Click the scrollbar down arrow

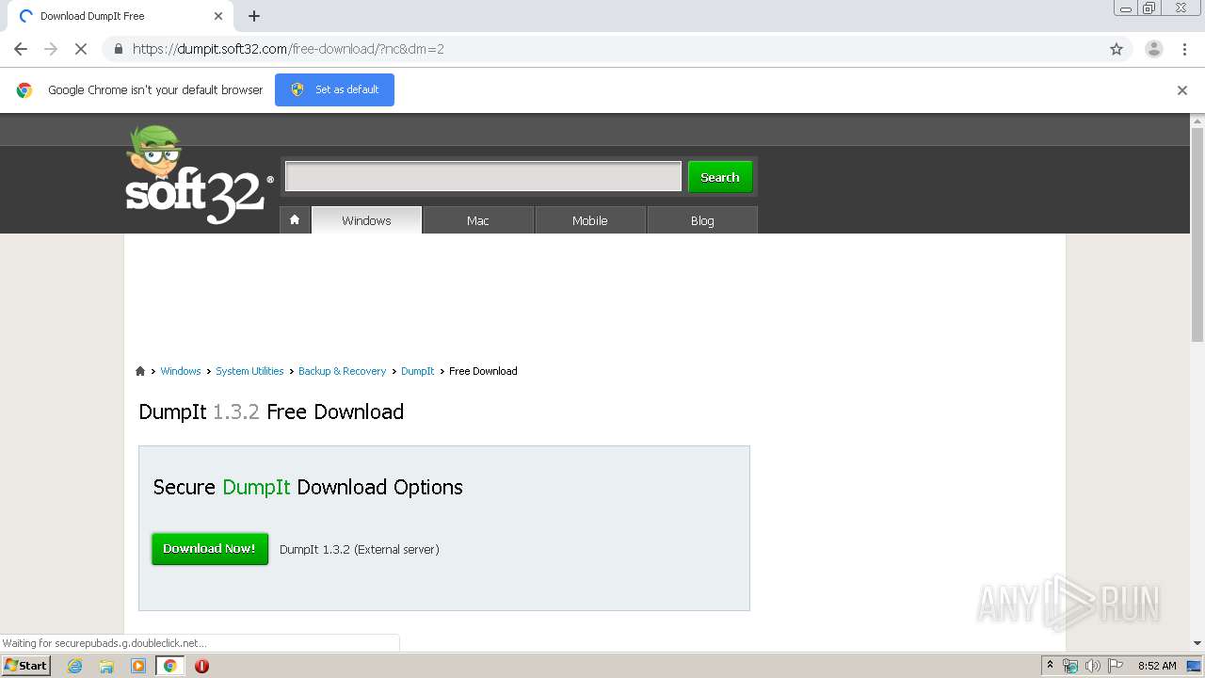[1197, 643]
